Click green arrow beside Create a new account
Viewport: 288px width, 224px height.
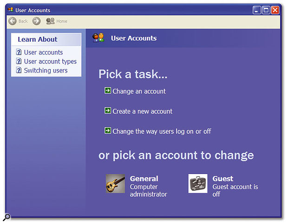tap(108, 111)
